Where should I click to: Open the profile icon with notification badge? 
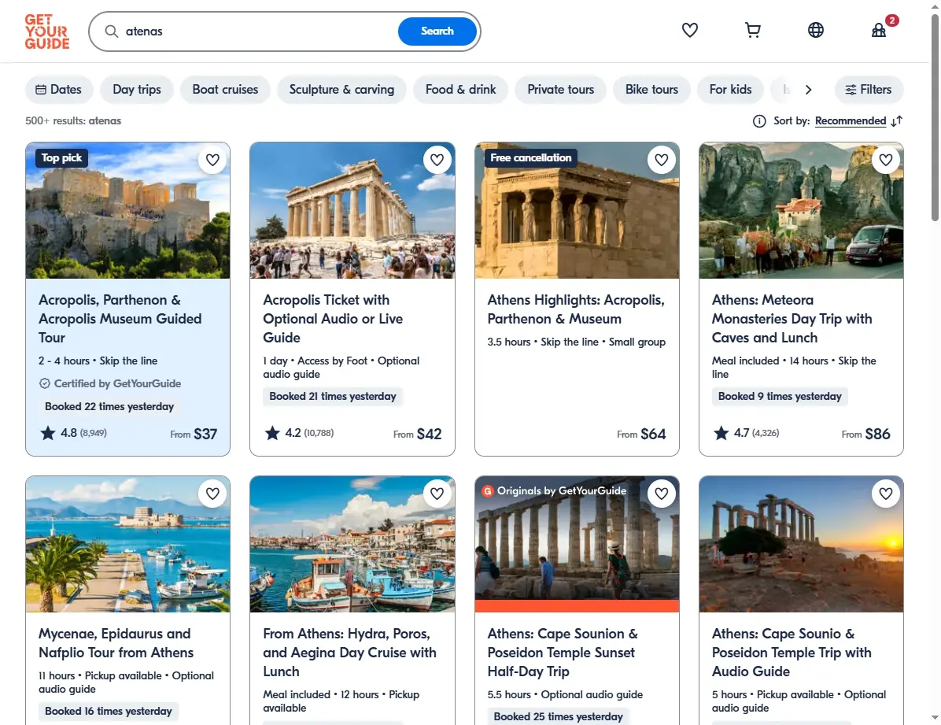[x=879, y=29]
